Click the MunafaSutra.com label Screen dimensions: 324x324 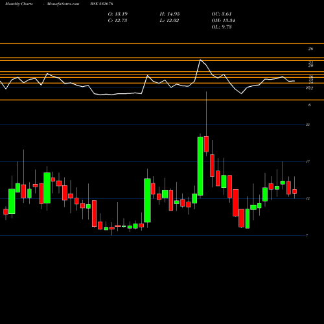[x=63, y=4]
